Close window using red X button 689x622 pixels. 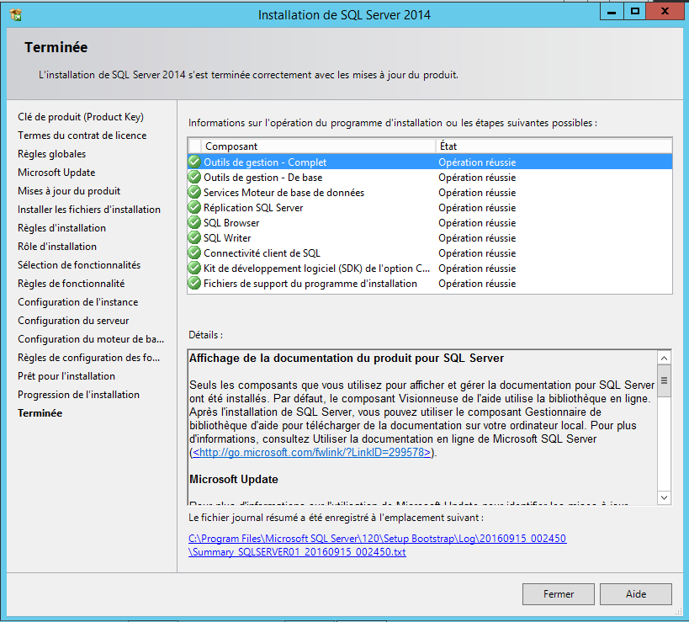coord(665,12)
